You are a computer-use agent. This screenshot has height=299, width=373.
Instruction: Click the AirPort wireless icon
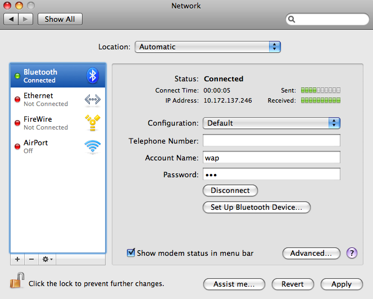click(x=93, y=146)
